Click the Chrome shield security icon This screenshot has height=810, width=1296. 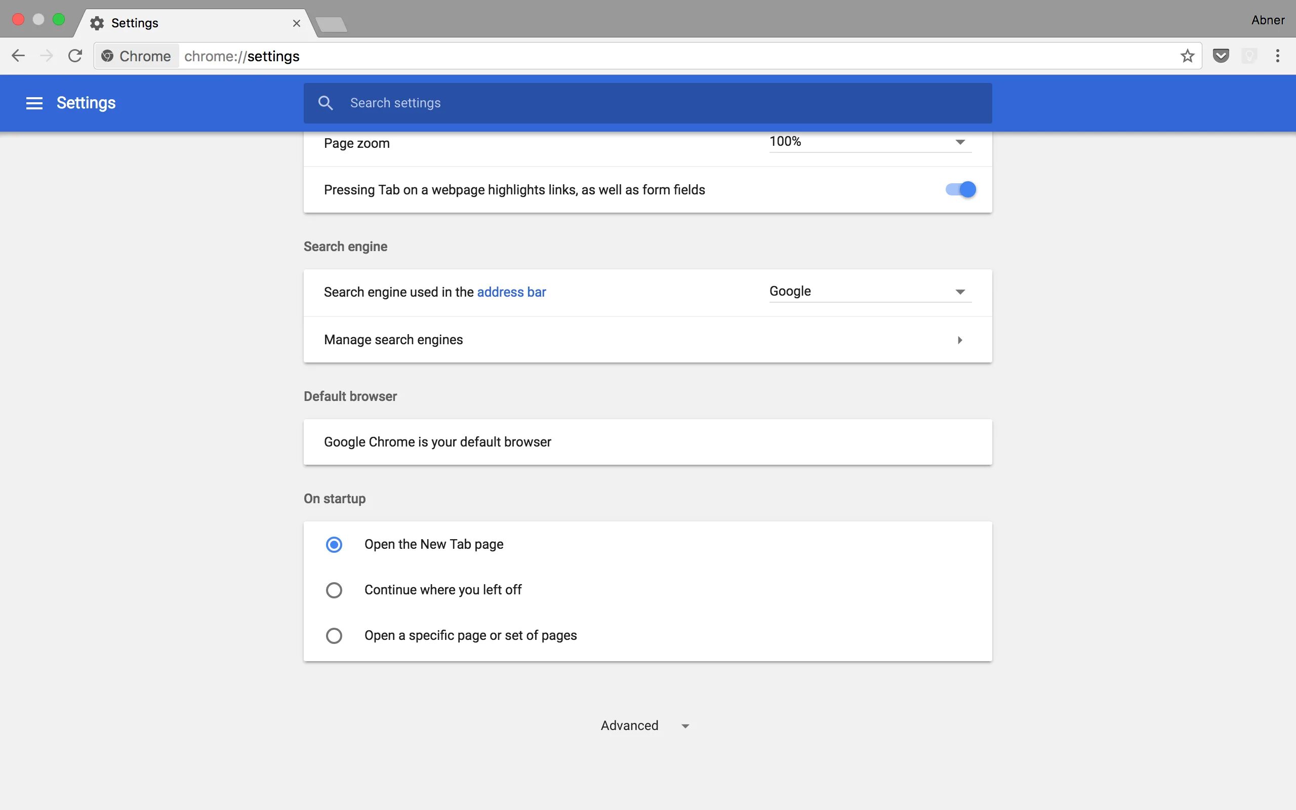coord(1222,55)
